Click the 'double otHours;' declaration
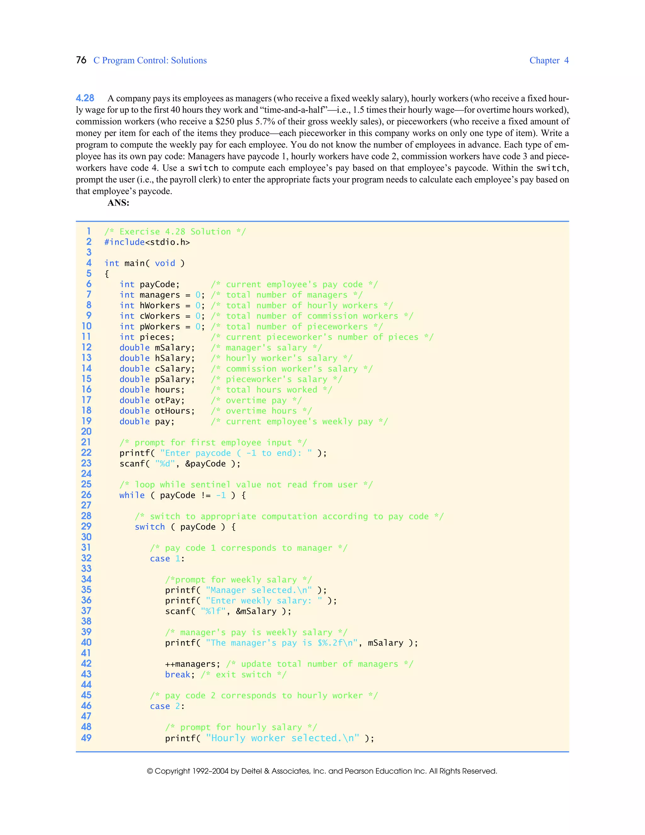The image size is (645, 835). pos(157,411)
